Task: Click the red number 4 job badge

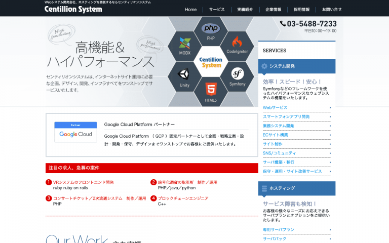Action: coord(153,198)
